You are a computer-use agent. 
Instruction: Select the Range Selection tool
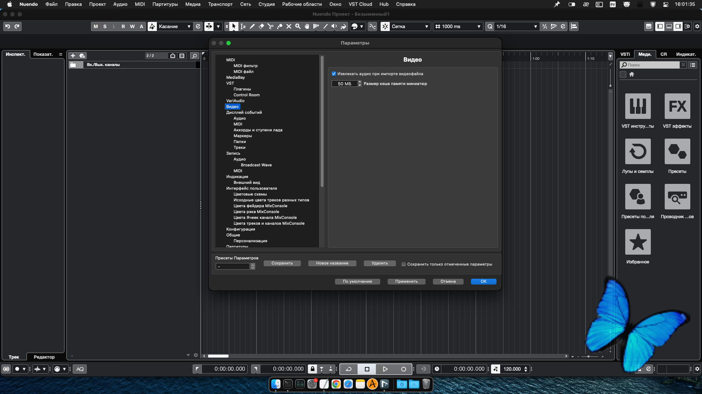tap(243, 26)
